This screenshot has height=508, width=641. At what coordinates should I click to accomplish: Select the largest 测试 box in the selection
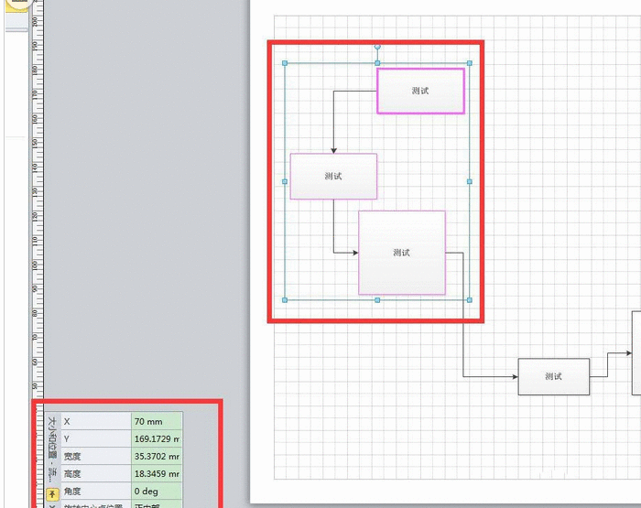pos(401,253)
